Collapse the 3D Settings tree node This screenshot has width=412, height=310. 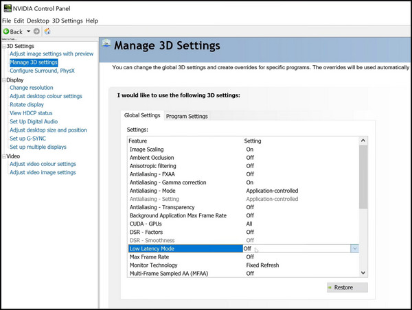click(4, 46)
